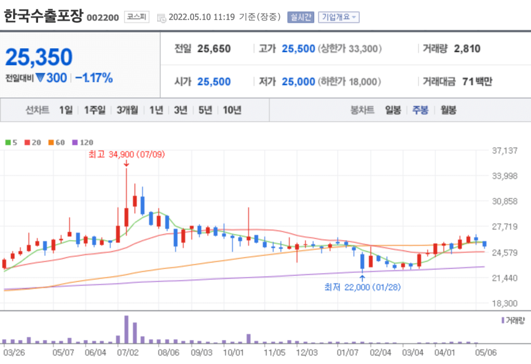Screen dimensions: 531x364
Task: Click the 05/06 date axis label
Action: pyautogui.click(x=486, y=353)
